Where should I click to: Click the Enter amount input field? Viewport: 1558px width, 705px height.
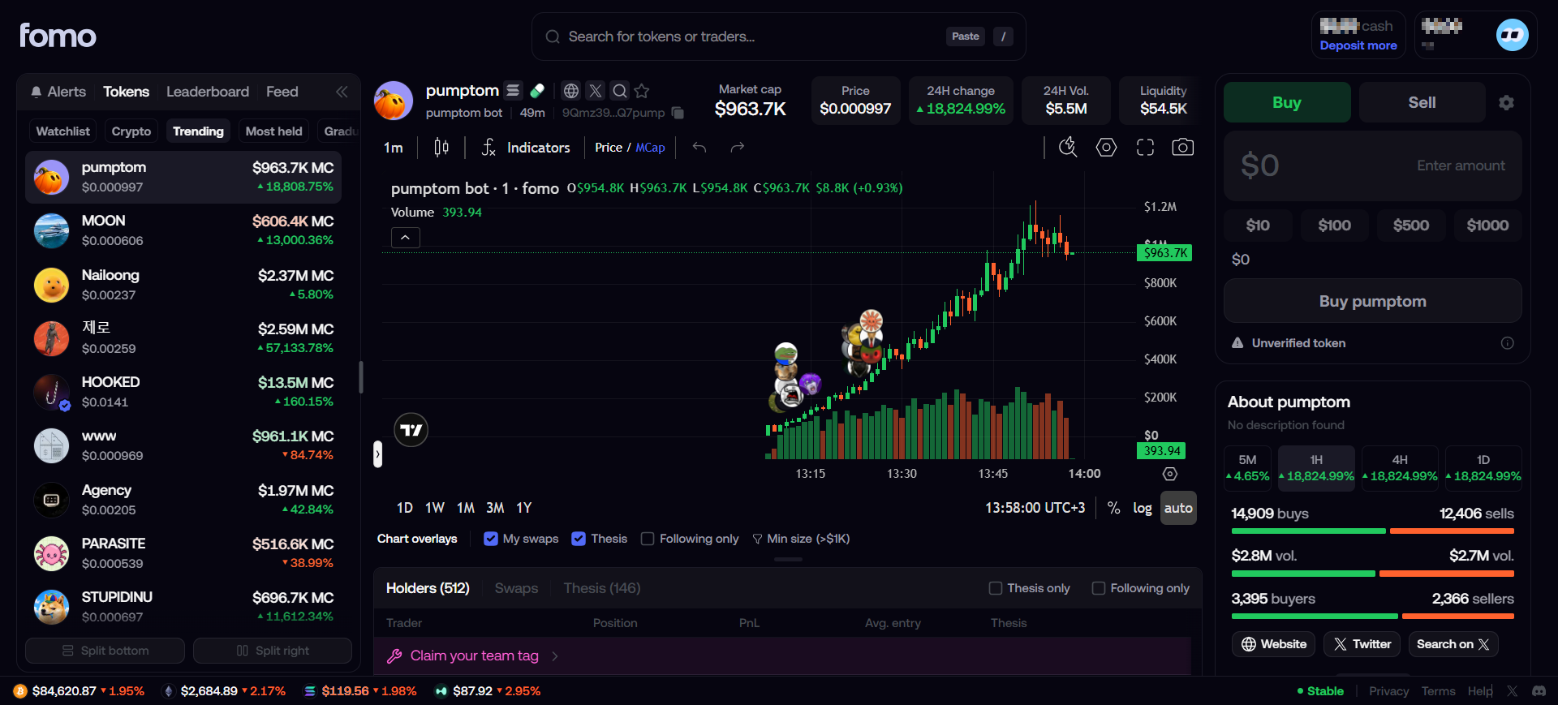[x=1373, y=166]
